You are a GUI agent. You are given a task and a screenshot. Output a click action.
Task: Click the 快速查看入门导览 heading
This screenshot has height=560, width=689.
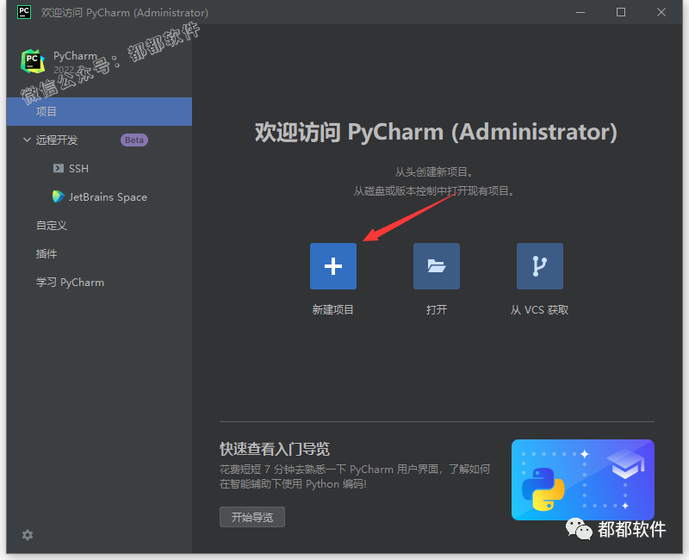275,449
